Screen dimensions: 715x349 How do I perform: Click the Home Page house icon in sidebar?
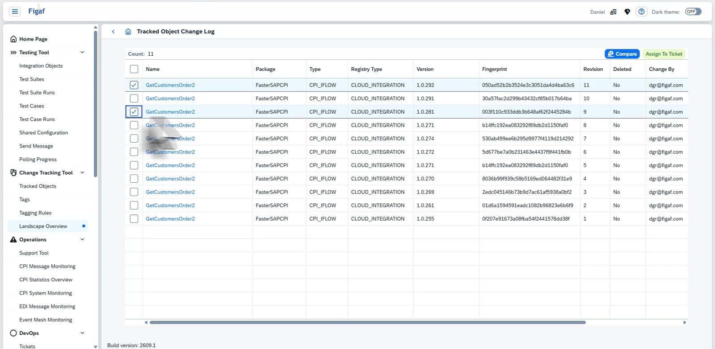(13, 39)
